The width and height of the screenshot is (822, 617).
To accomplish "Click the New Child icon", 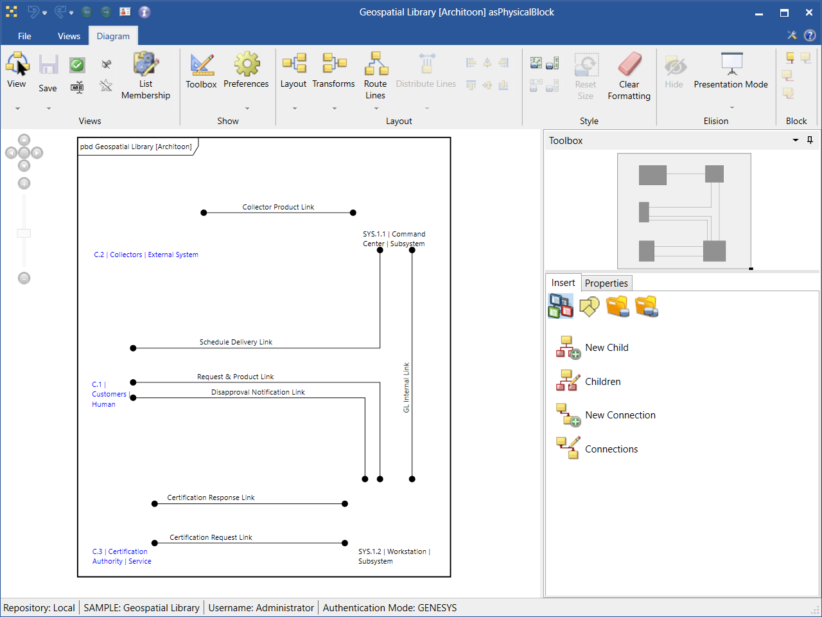I will point(568,348).
